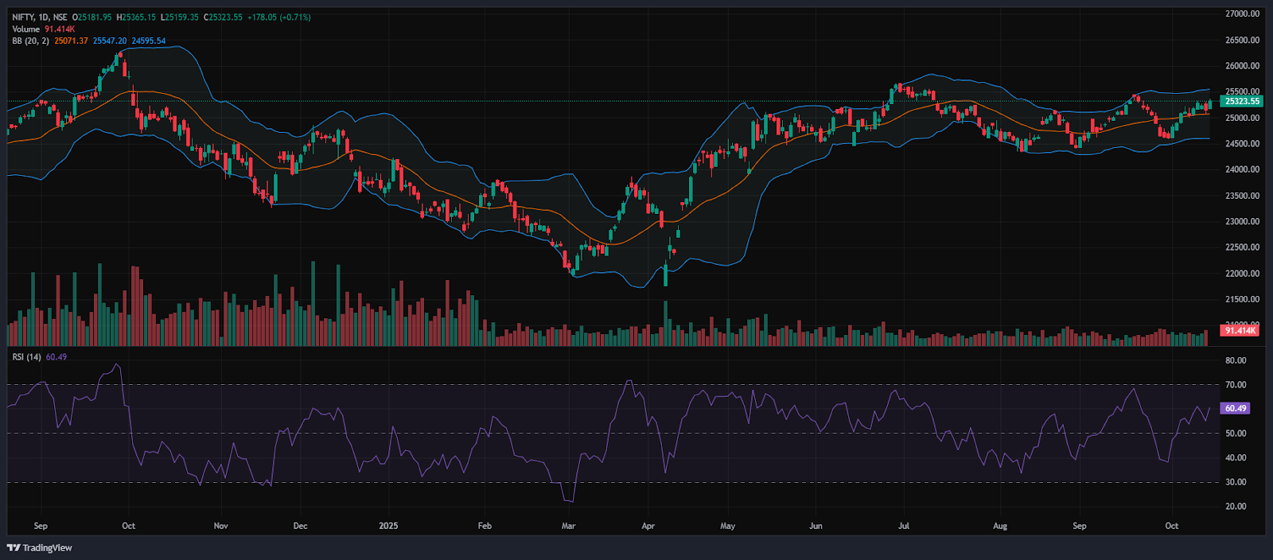Select the Jul marker on the time axis
Viewport: 1273px width, 560px height.
click(x=903, y=526)
